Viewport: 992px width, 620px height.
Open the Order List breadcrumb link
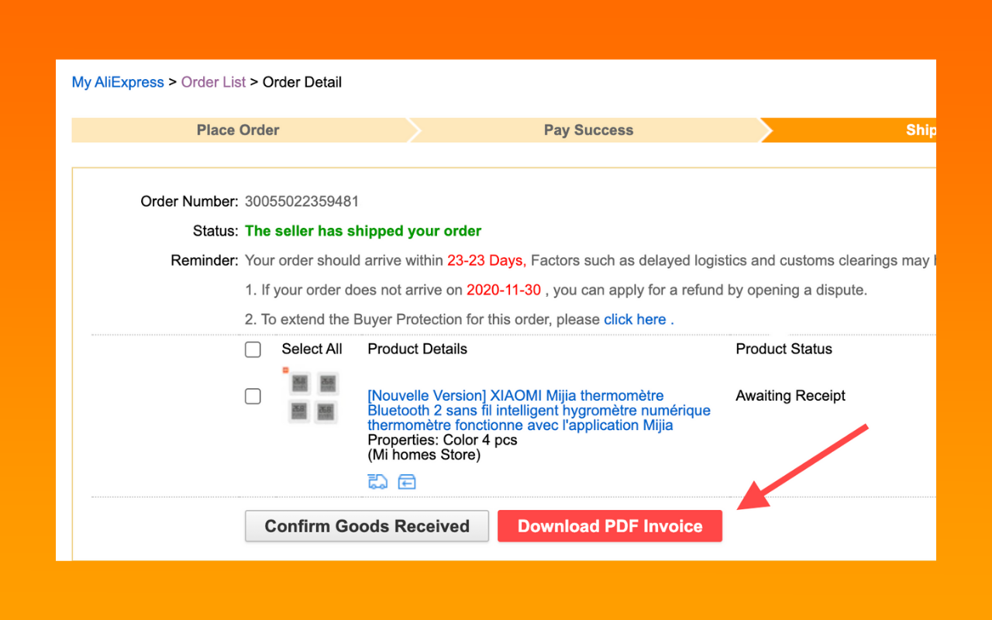click(x=213, y=82)
